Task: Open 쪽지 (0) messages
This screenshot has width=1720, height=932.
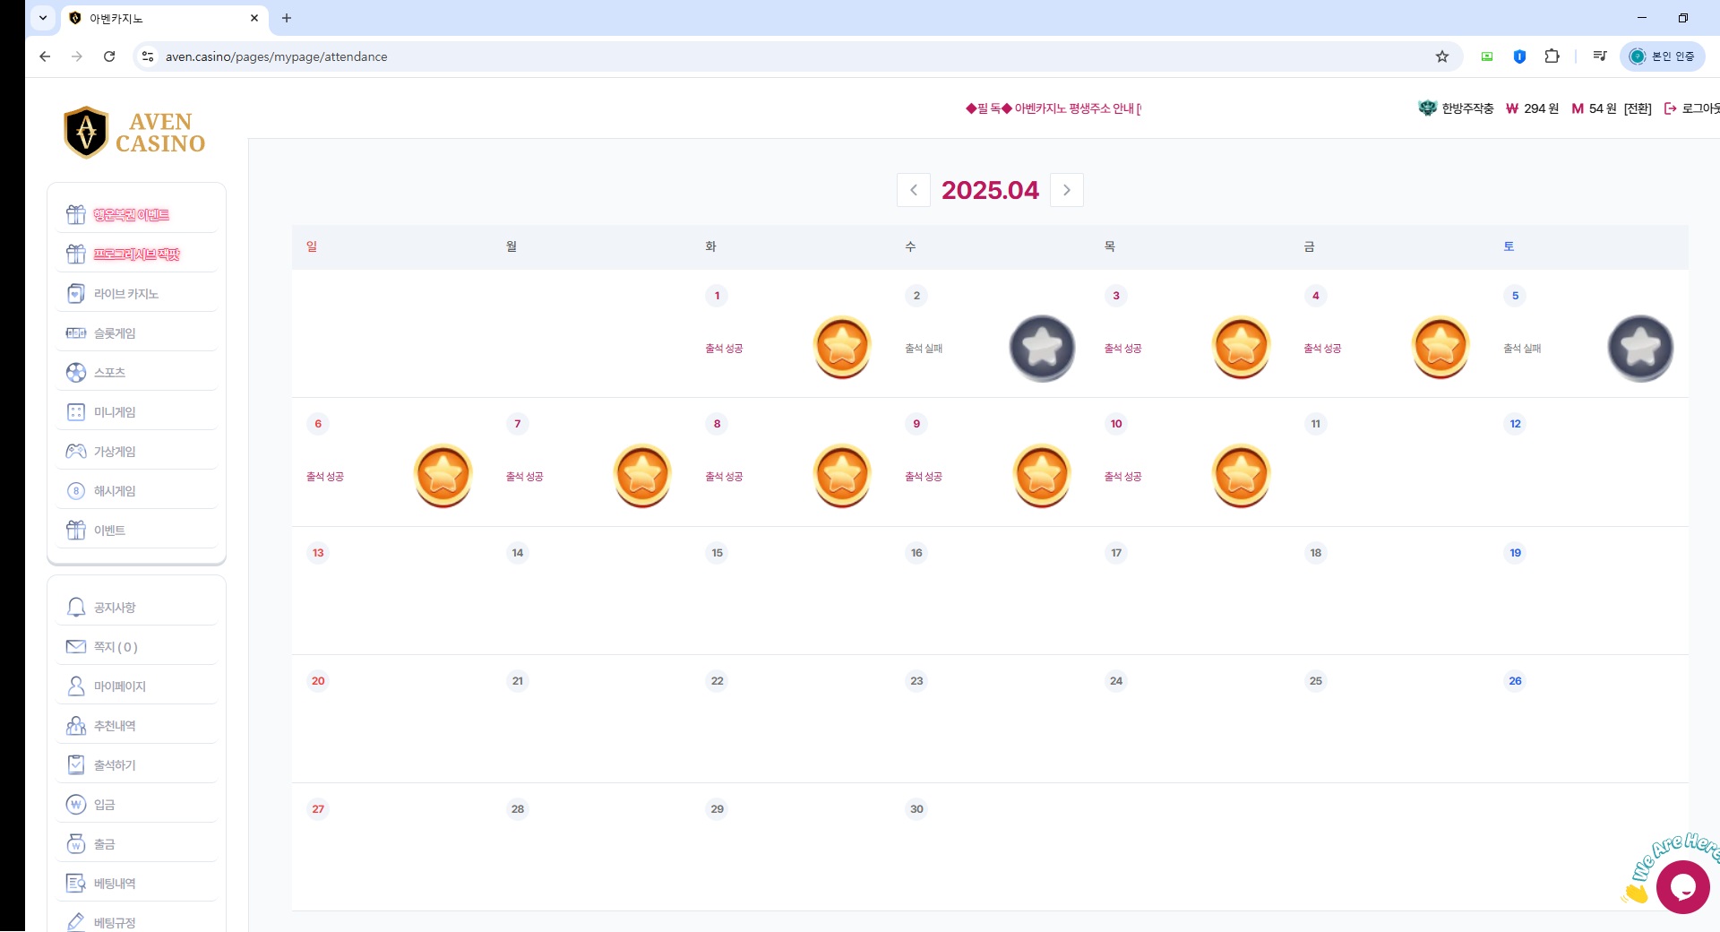Action: point(116,647)
